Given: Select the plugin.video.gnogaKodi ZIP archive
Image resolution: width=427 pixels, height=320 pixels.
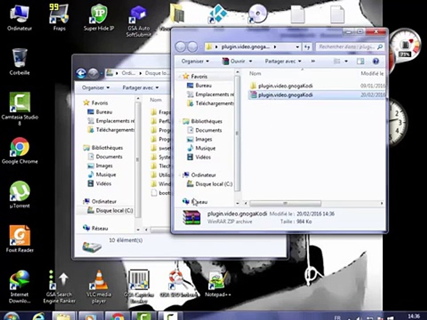Looking at the screenshot, I should (x=317, y=95).
